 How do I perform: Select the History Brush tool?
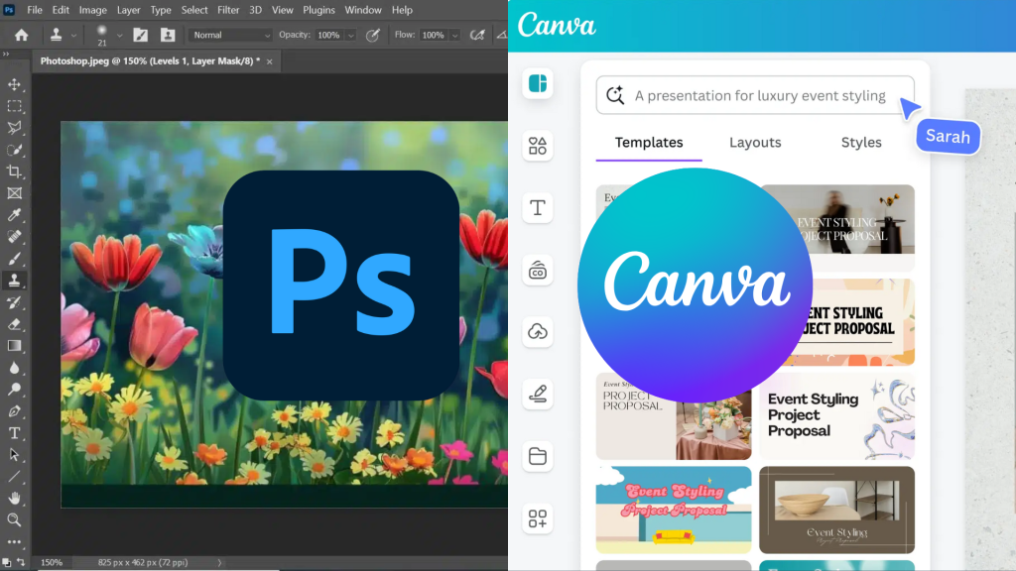14,302
